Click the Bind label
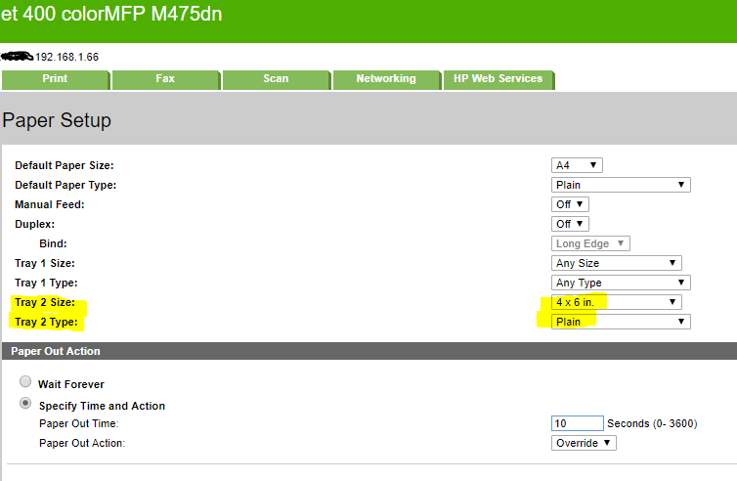This screenshot has width=737, height=481. pos(53,243)
